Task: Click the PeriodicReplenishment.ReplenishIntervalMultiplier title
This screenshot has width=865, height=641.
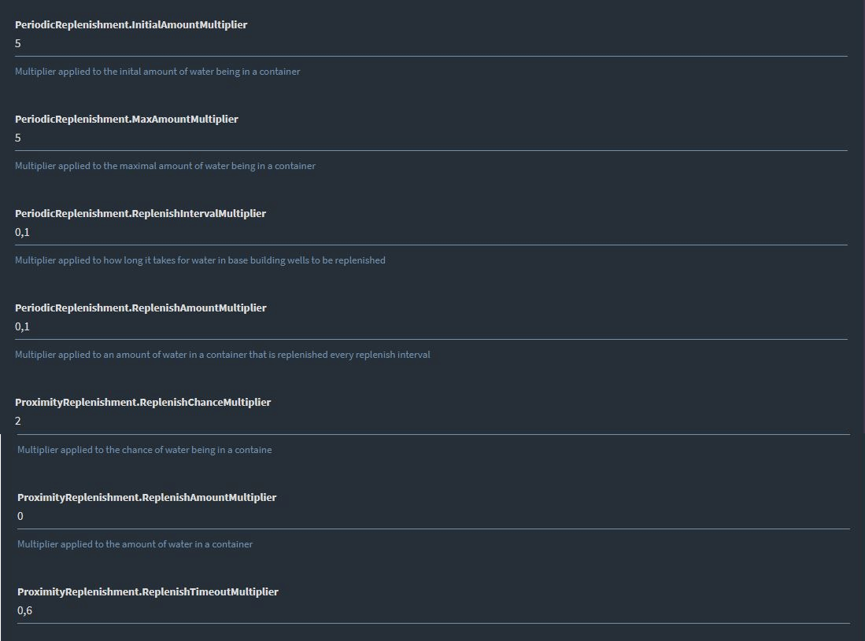Action: [x=140, y=213]
